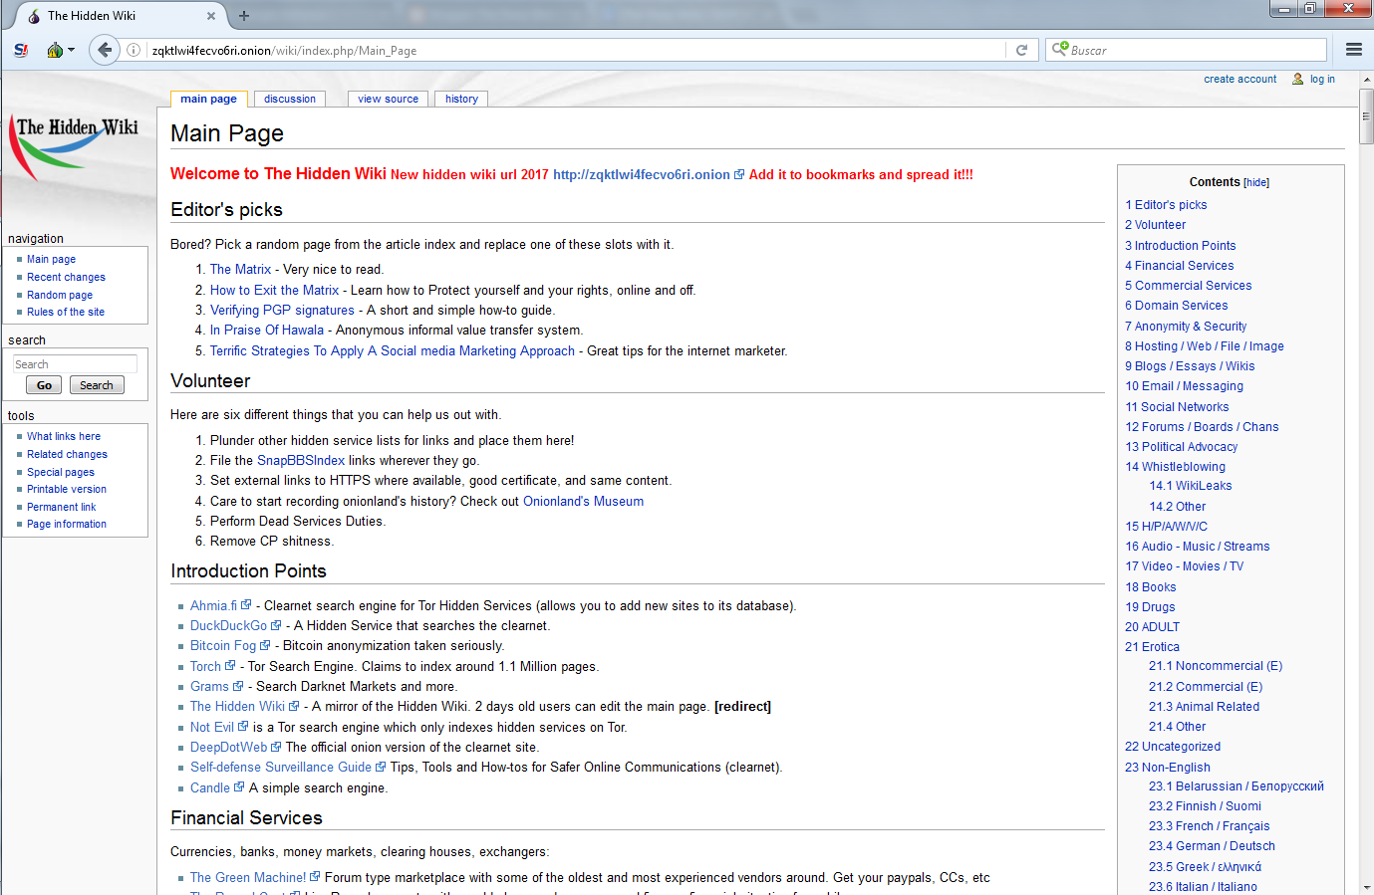Click the scrollbar up arrow

[1366, 79]
